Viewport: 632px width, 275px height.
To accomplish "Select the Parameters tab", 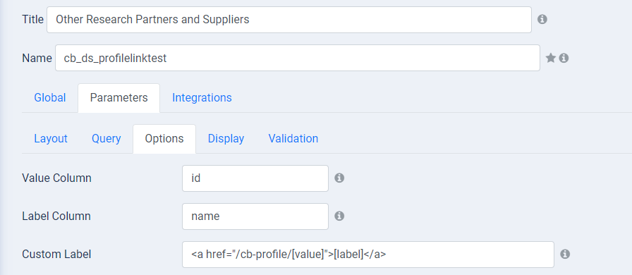I will (x=119, y=97).
